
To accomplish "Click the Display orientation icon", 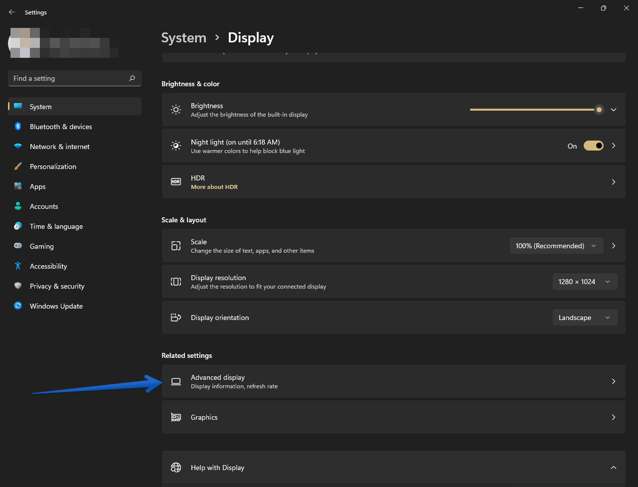I will click(x=176, y=318).
